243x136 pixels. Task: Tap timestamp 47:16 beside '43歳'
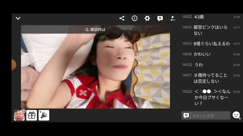click(237, 17)
